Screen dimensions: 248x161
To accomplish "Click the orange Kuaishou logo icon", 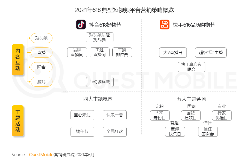I will (165, 25).
